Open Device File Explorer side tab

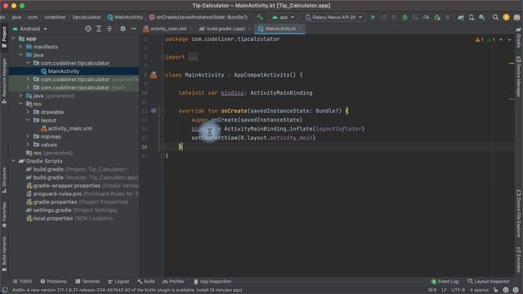519,214
